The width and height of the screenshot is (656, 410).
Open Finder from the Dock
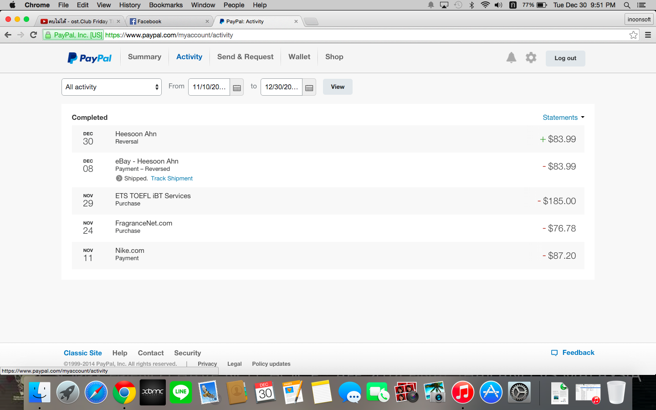[x=40, y=392]
